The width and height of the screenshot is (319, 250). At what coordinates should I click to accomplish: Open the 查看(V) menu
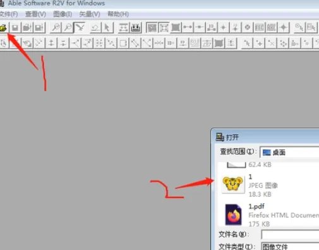tap(35, 15)
